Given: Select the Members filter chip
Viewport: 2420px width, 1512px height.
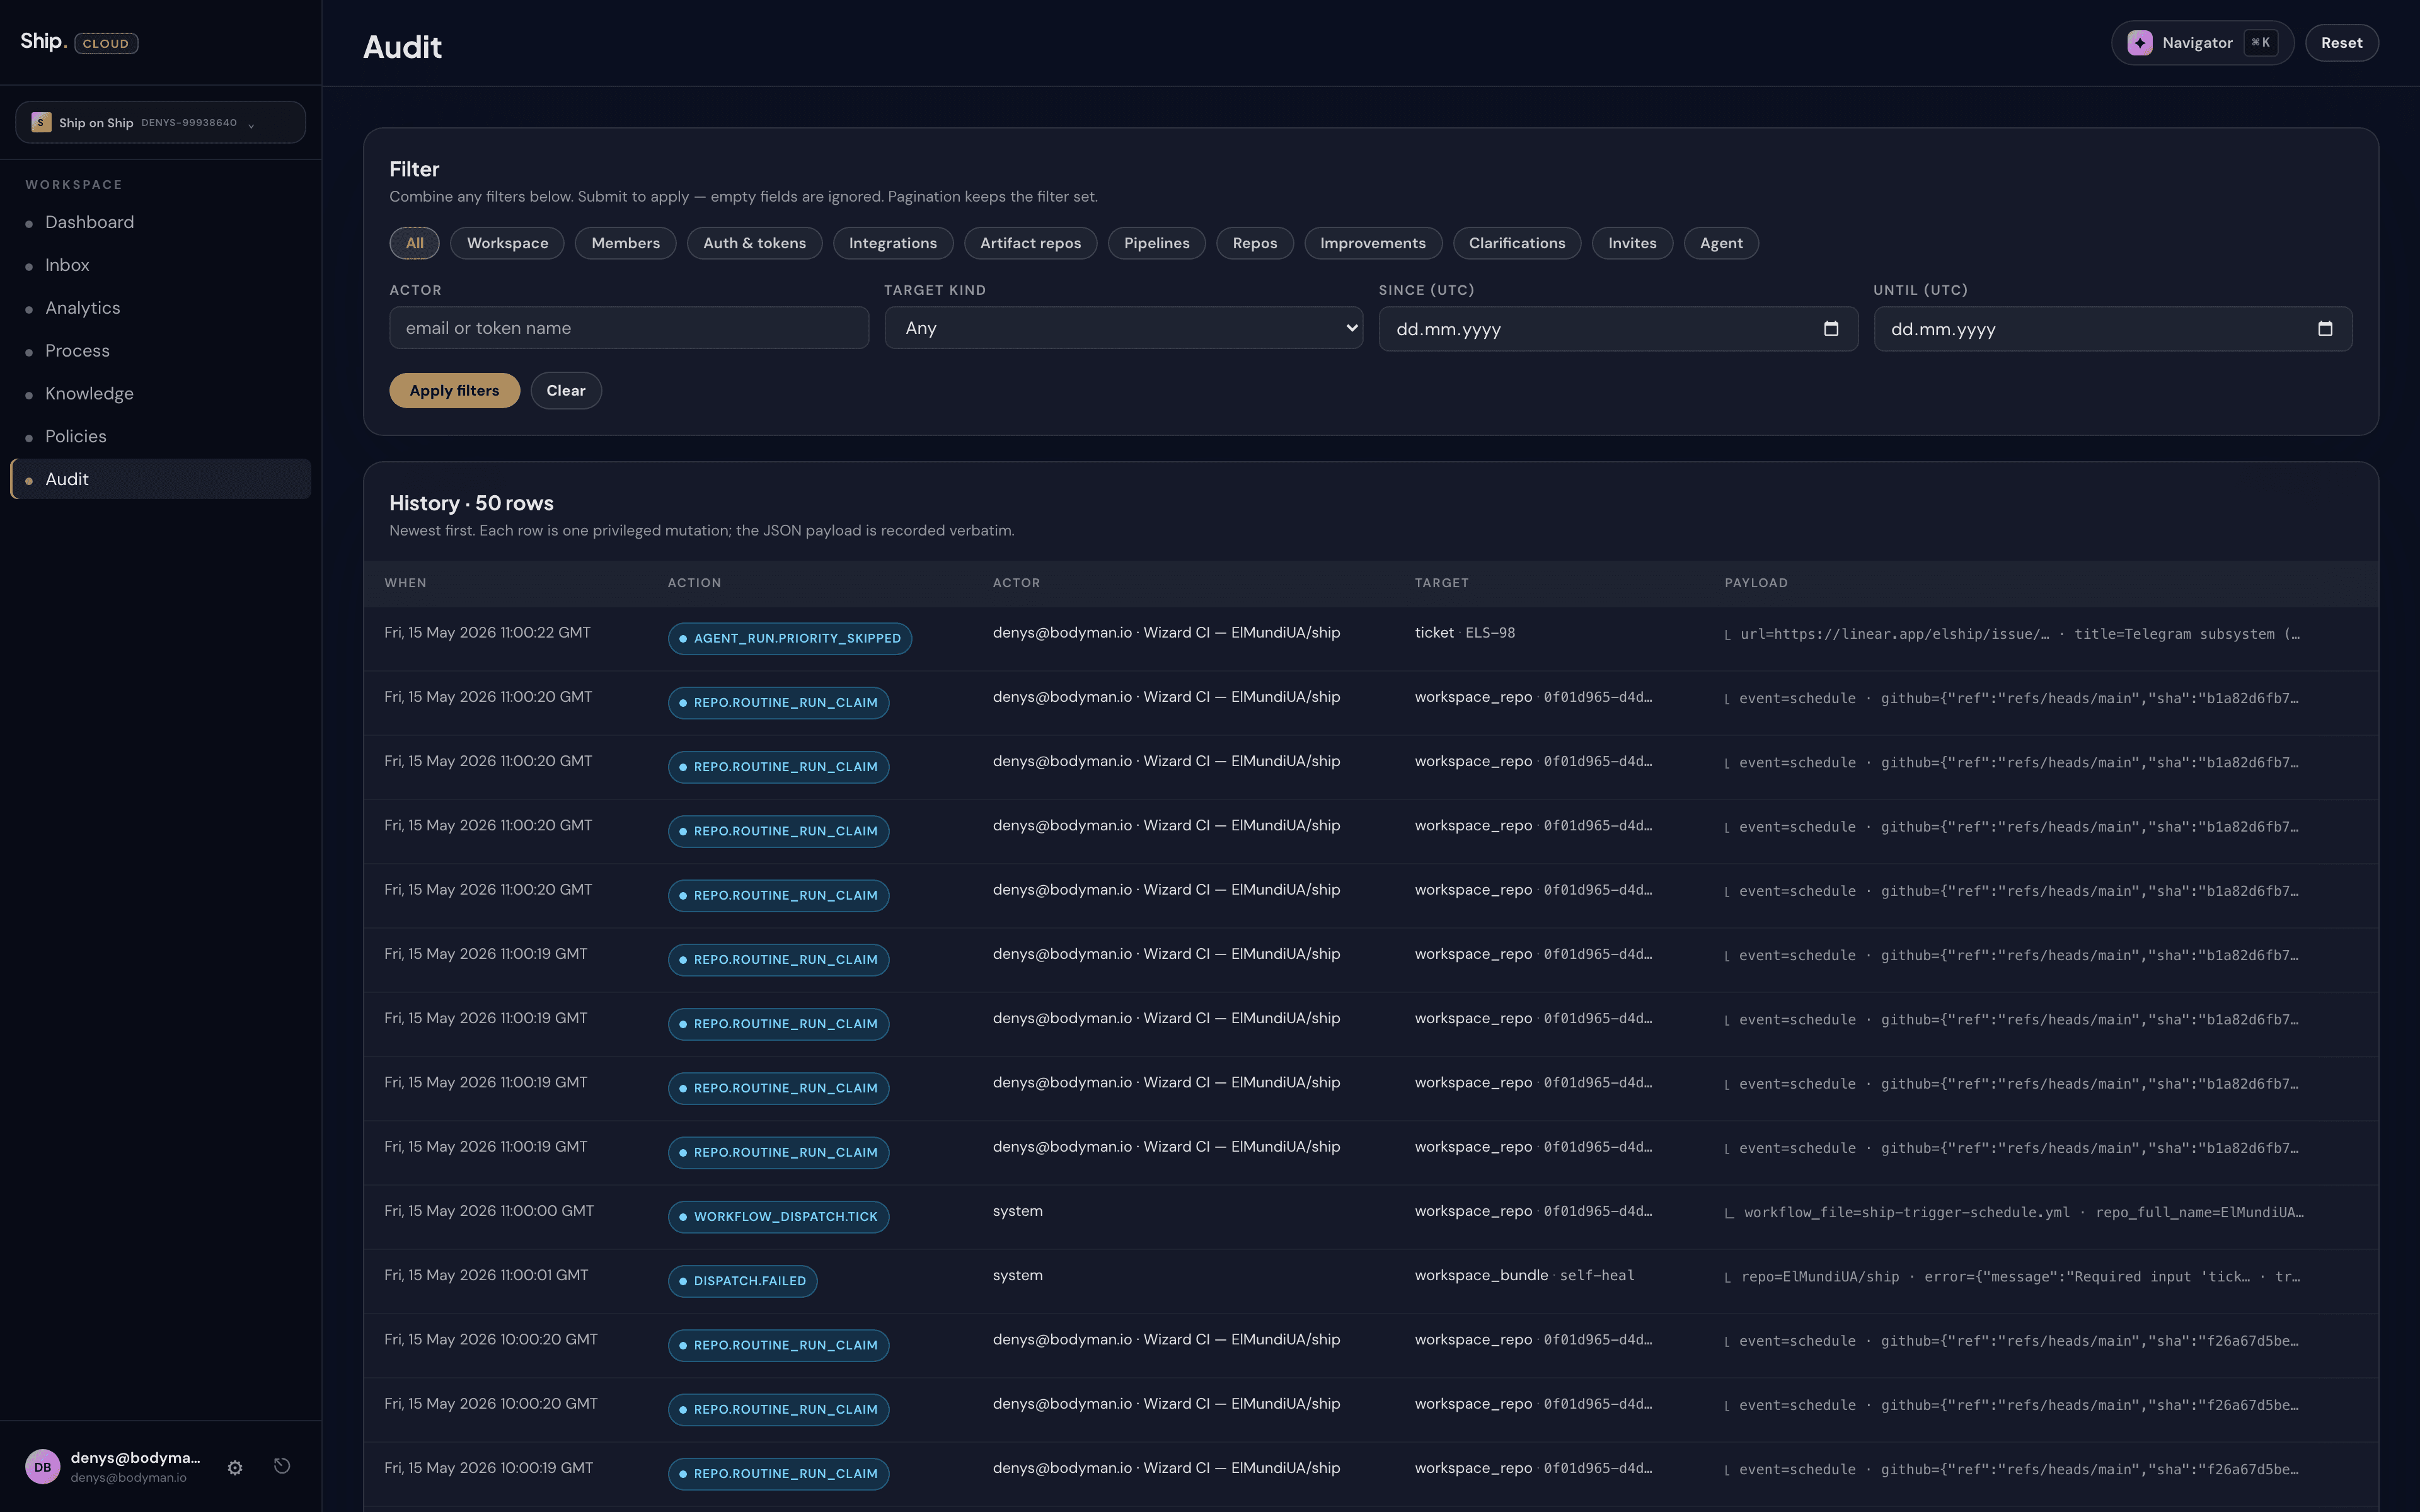Looking at the screenshot, I should coord(625,243).
